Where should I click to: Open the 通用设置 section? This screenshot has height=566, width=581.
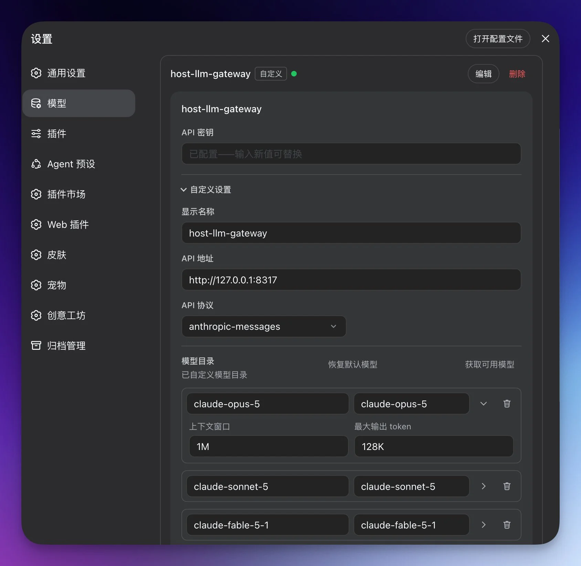point(79,73)
